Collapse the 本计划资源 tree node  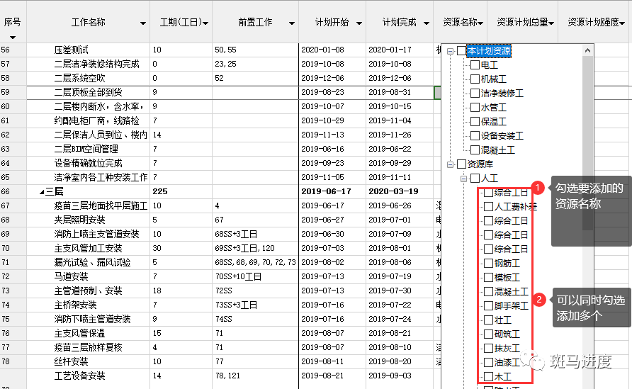tap(450, 51)
